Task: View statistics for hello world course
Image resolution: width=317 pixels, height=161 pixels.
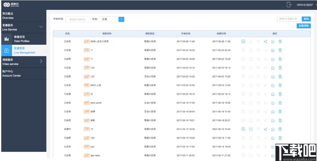Action: point(273,103)
